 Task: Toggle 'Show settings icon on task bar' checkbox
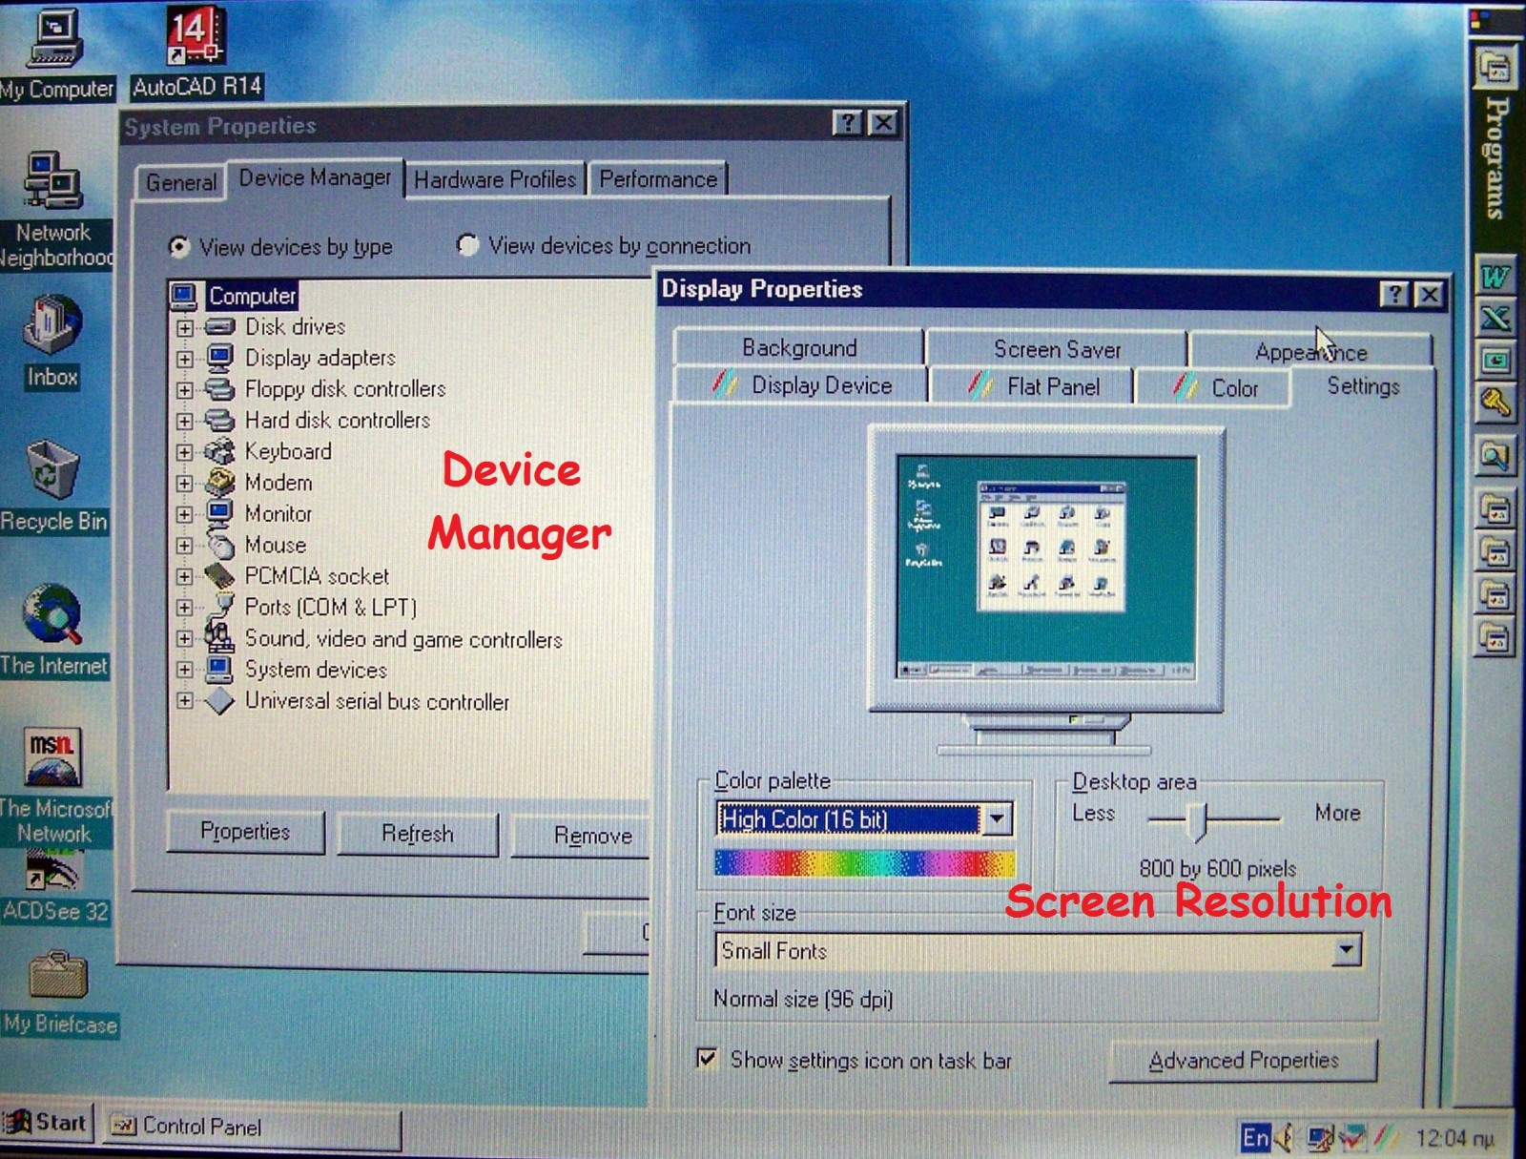tap(707, 1058)
